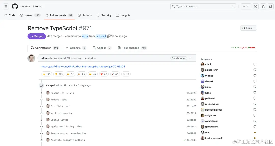Click the review comment icon for garretcharp
Image resolution: width=275 pixels, height=146 pixels.
(255, 127)
